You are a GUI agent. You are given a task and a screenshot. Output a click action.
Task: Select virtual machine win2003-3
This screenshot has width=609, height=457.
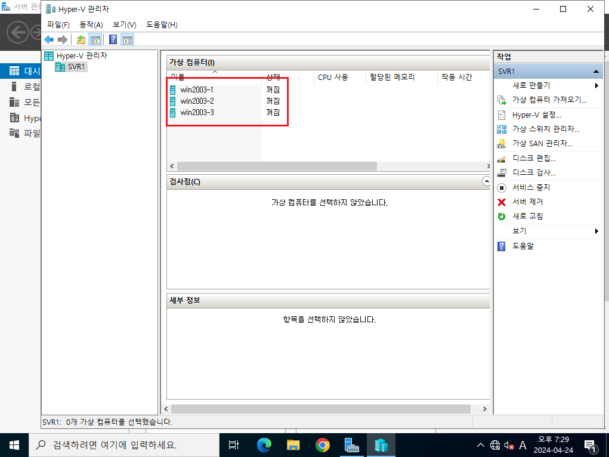[x=196, y=112]
